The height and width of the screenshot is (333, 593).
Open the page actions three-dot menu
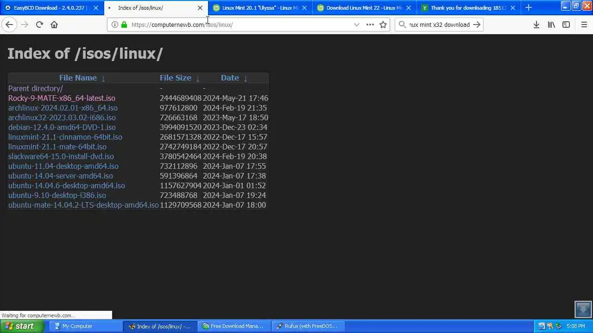click(370, 25)
